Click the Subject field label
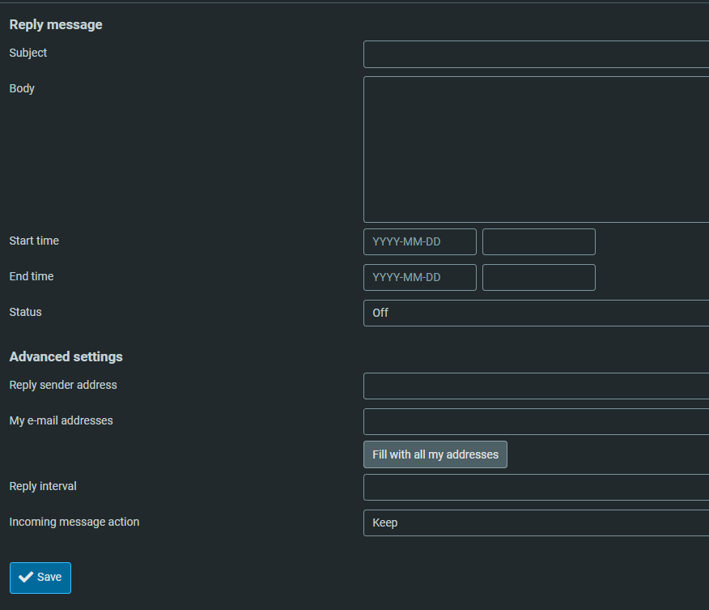The width and height of the screenshot is (709, 610). (x=28, y=53)
